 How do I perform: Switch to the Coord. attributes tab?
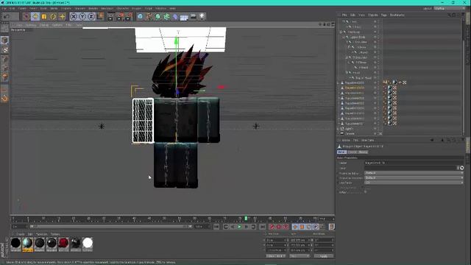click(x=353, y=152)
